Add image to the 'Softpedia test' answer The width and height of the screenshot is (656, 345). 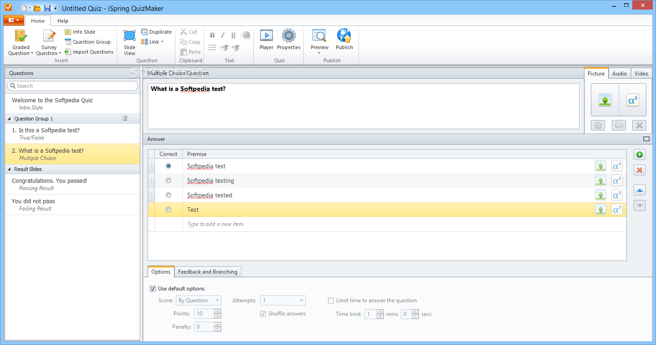tap(600, 166)
